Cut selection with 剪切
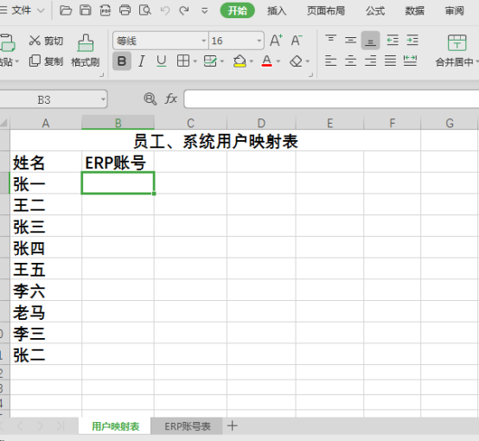Image resolution: width=479 pixels, height=441 pixels. coord(46,41)
